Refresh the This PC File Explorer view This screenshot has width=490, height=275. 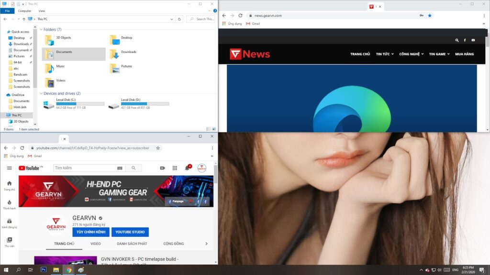point(179,19)
